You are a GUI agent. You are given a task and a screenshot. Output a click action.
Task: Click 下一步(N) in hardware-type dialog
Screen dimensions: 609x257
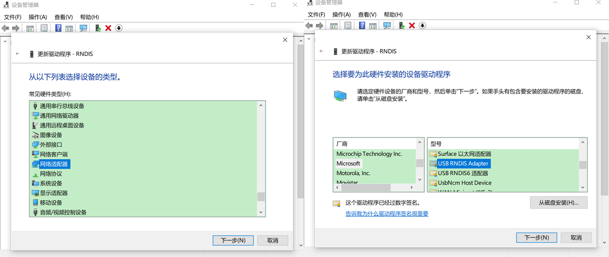[x=233, y=240]
